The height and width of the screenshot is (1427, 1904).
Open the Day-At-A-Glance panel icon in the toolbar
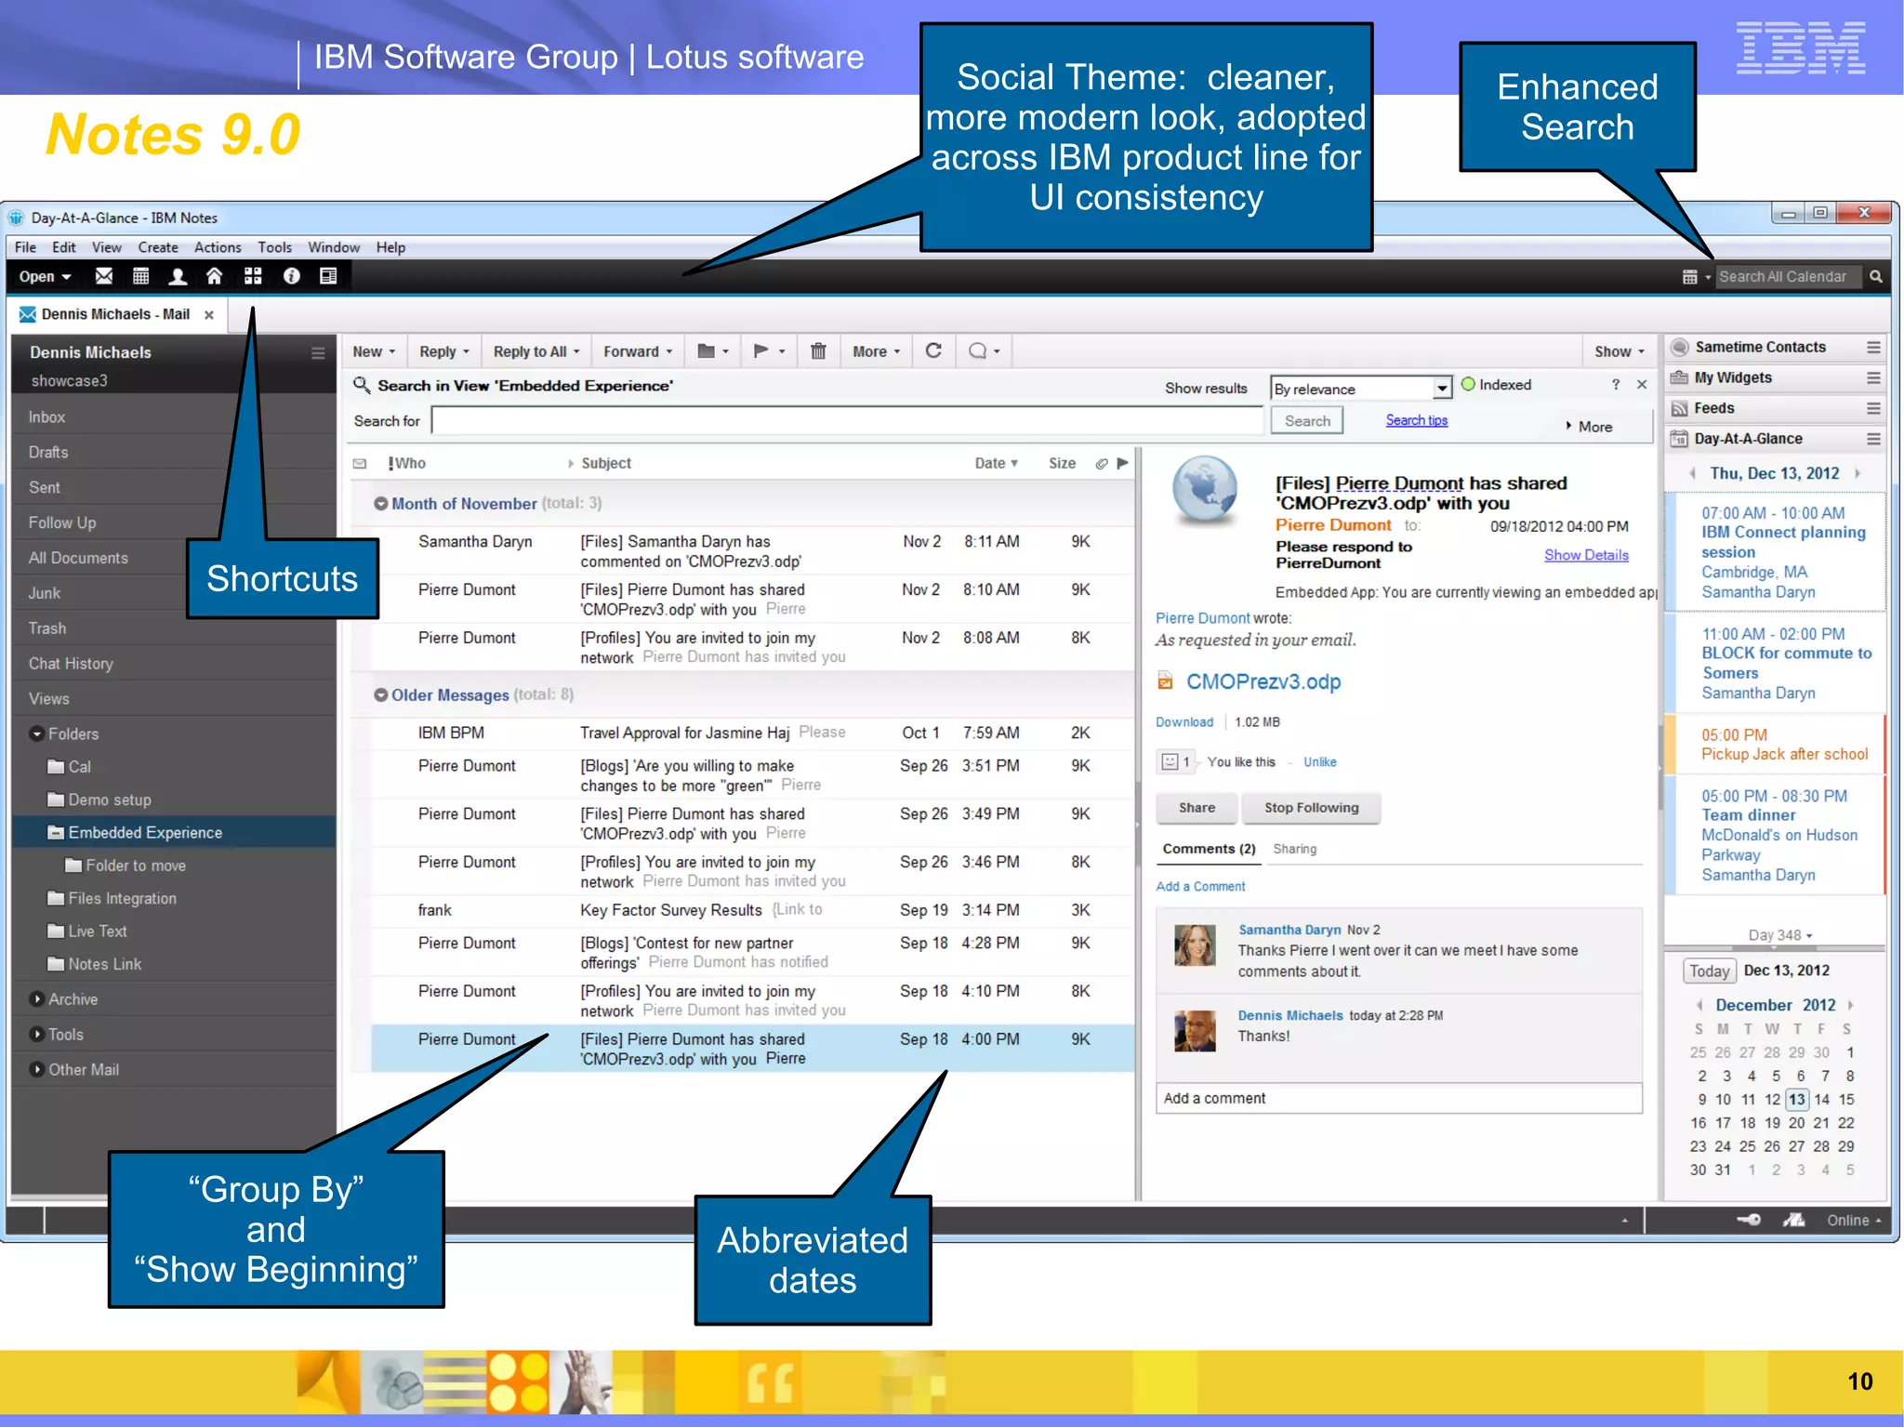pyautogui.click(x=328, y=276)
